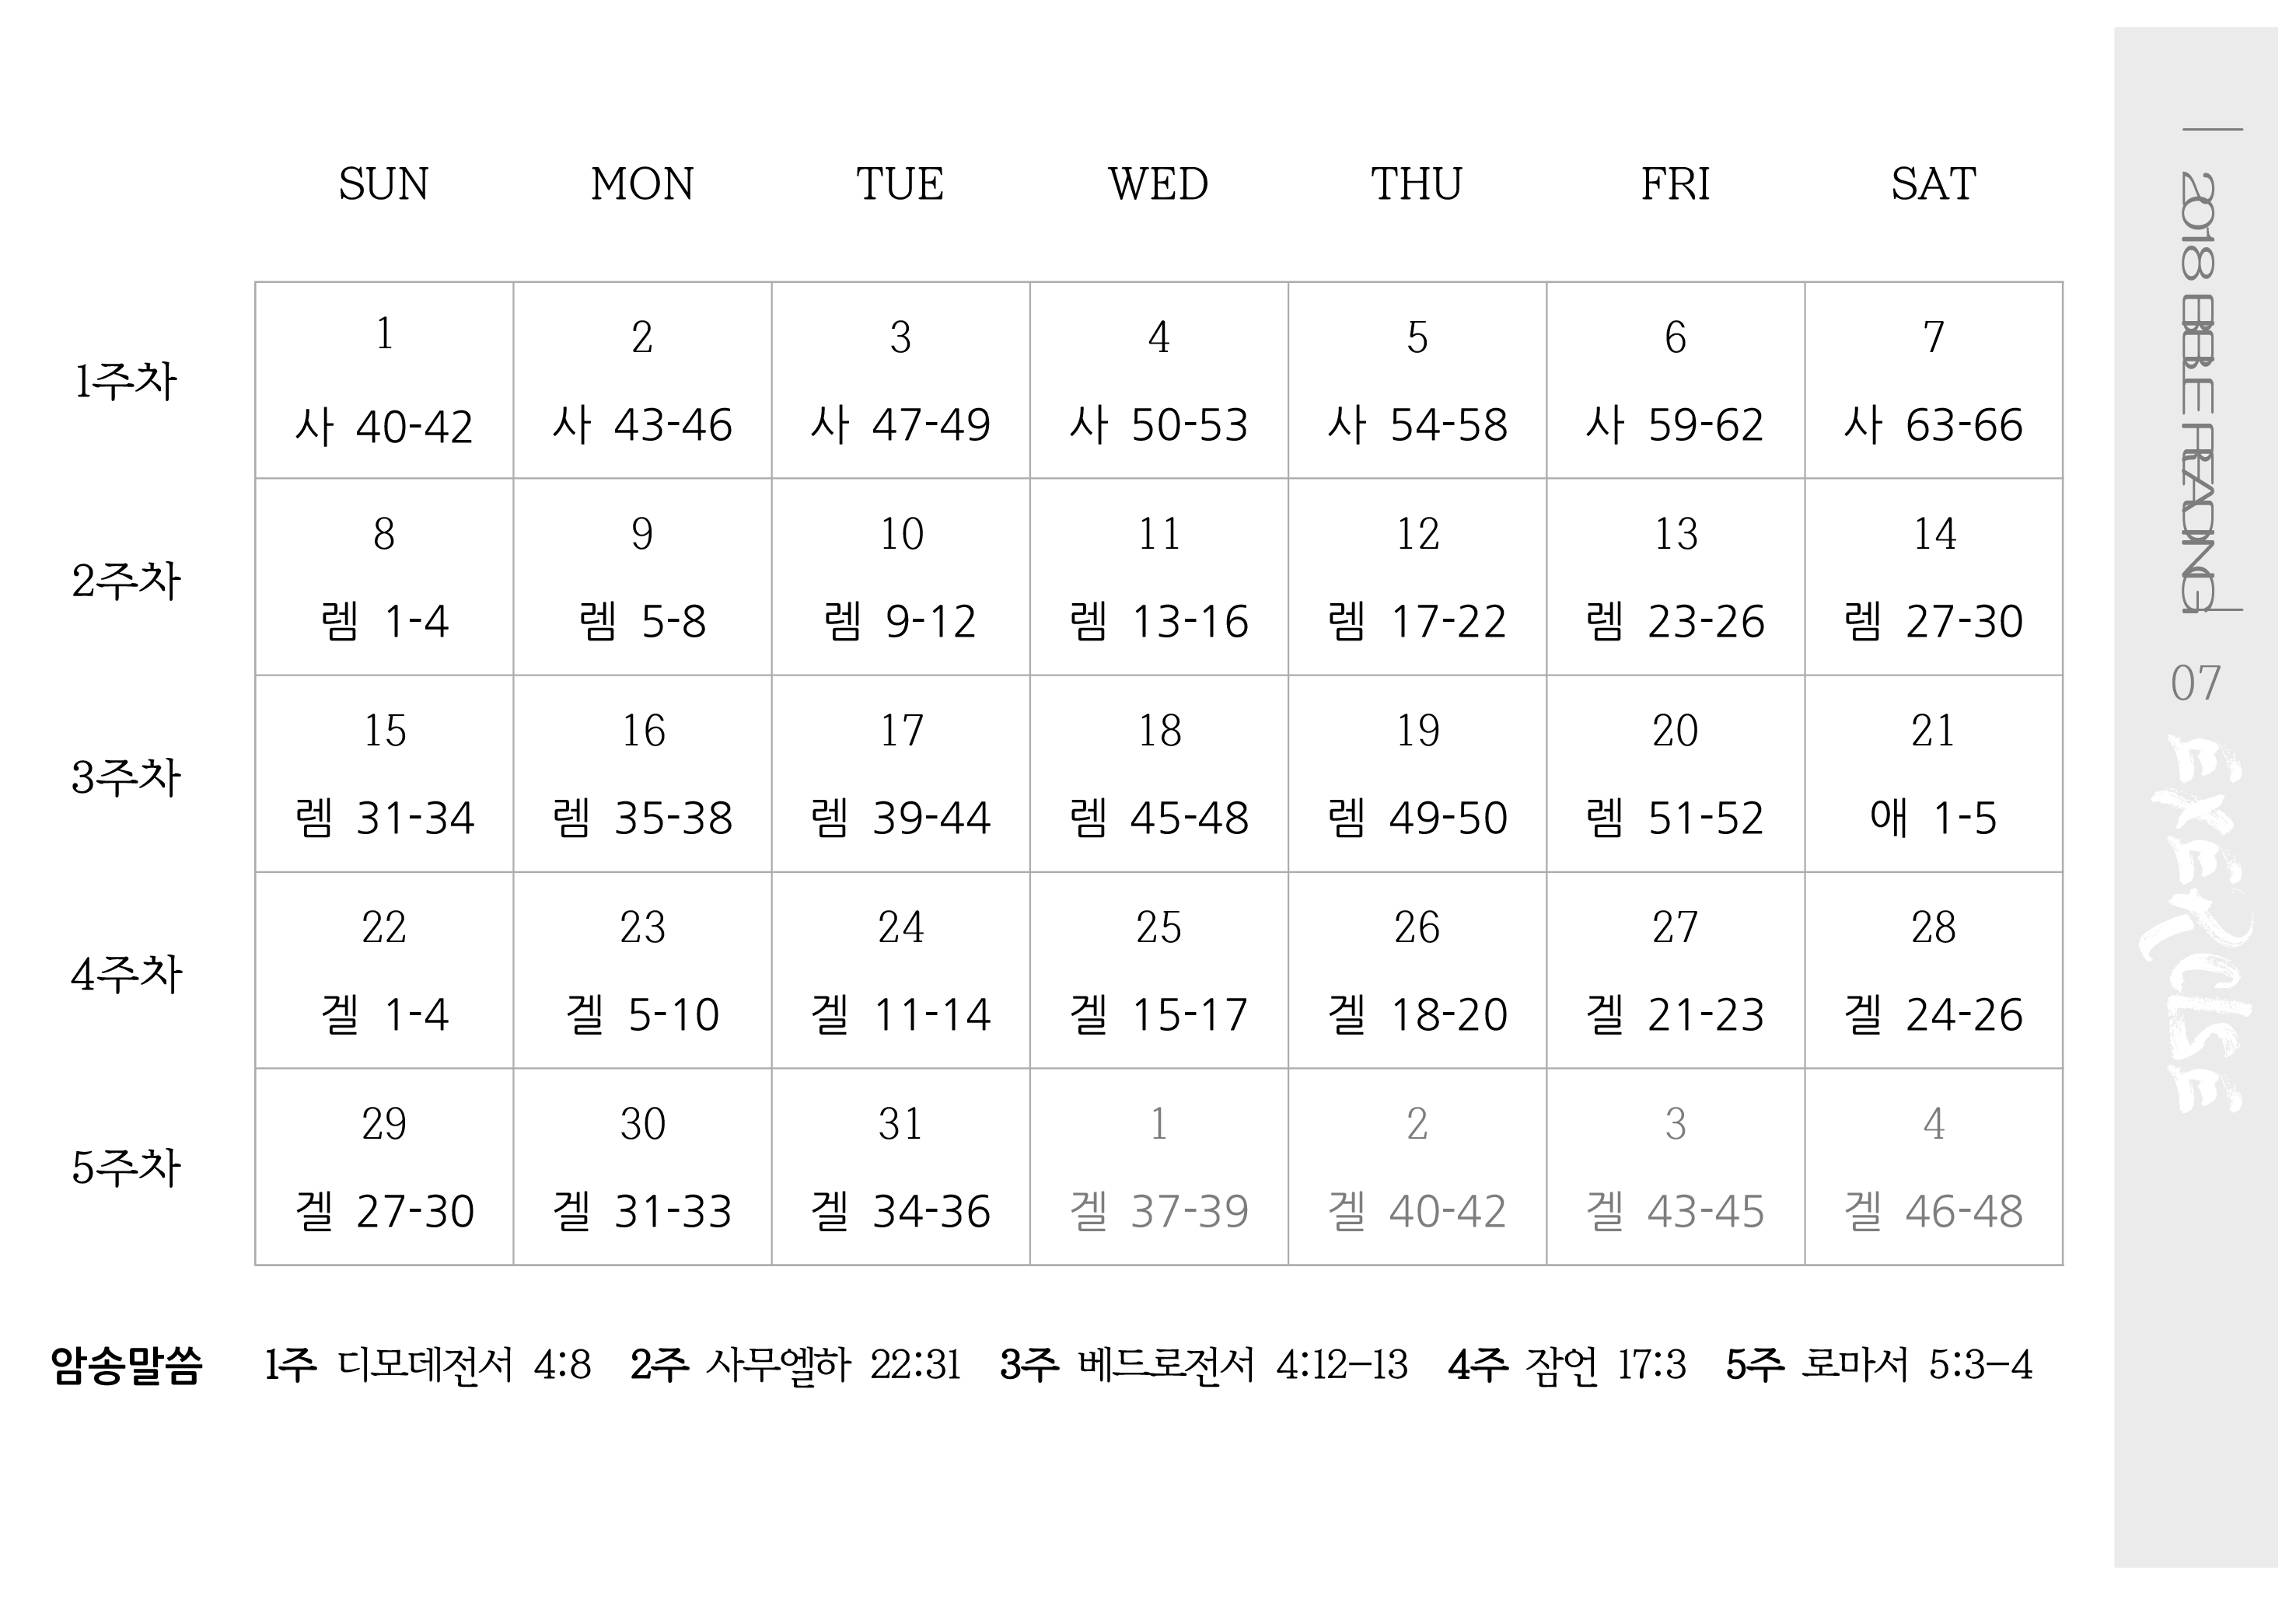Select greyed cell with 겔 40-42
The image size is (2296, 1616).
[x=1417, y=1167]
